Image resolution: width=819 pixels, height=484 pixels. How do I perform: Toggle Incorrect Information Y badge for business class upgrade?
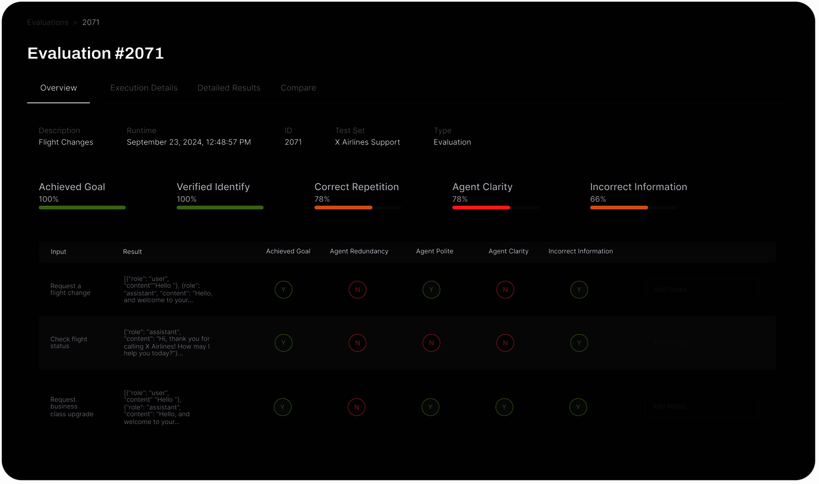tap(578, 407)
